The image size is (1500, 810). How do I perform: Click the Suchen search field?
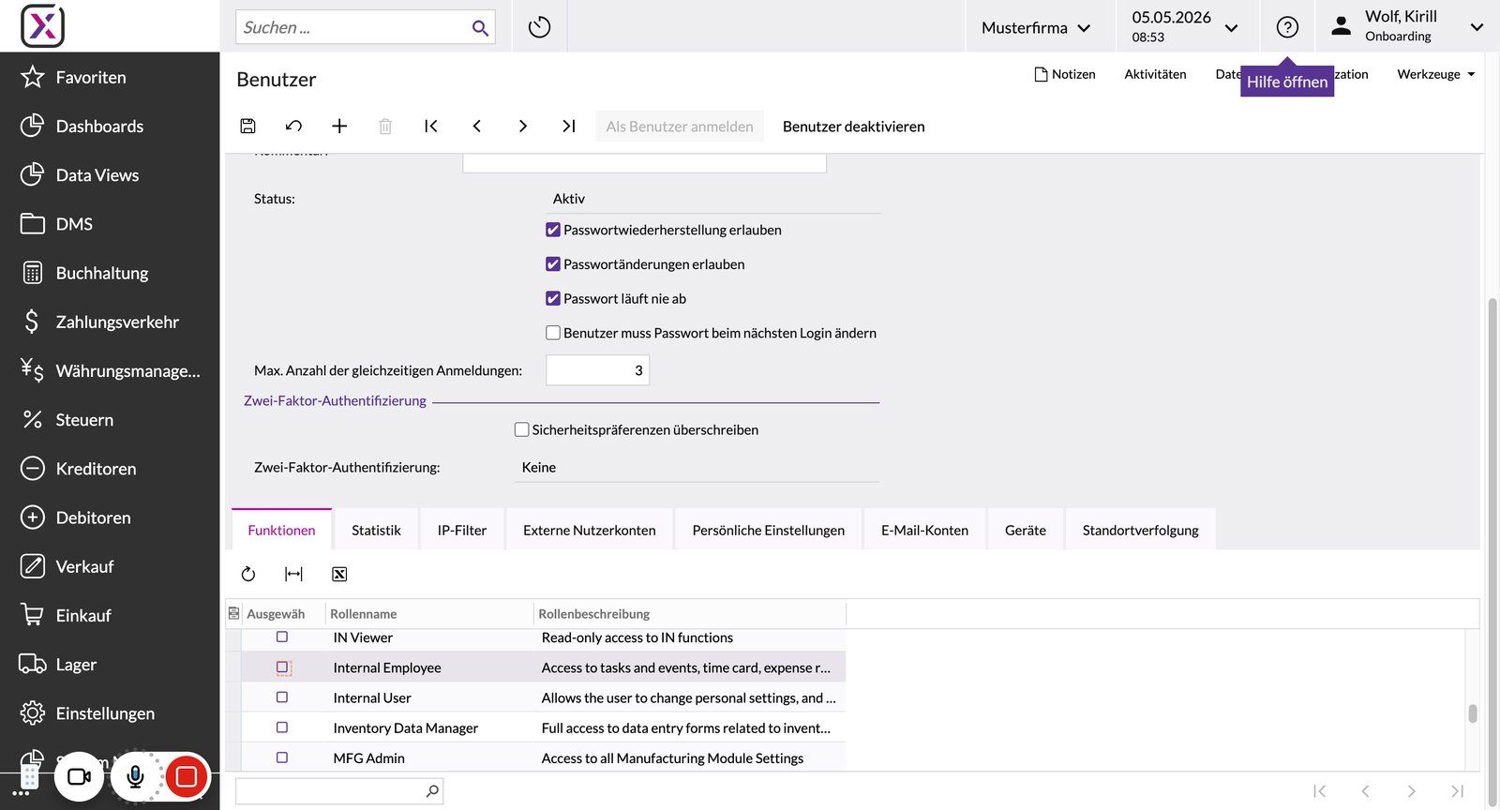tap(366, 27)
